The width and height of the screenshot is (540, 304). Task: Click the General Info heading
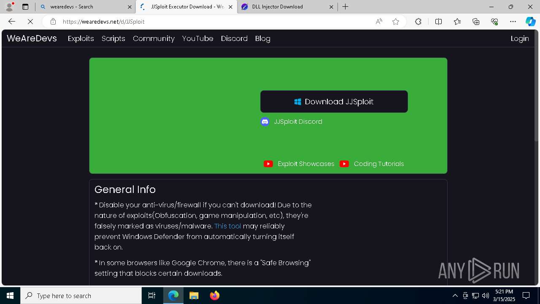point(125,190)
